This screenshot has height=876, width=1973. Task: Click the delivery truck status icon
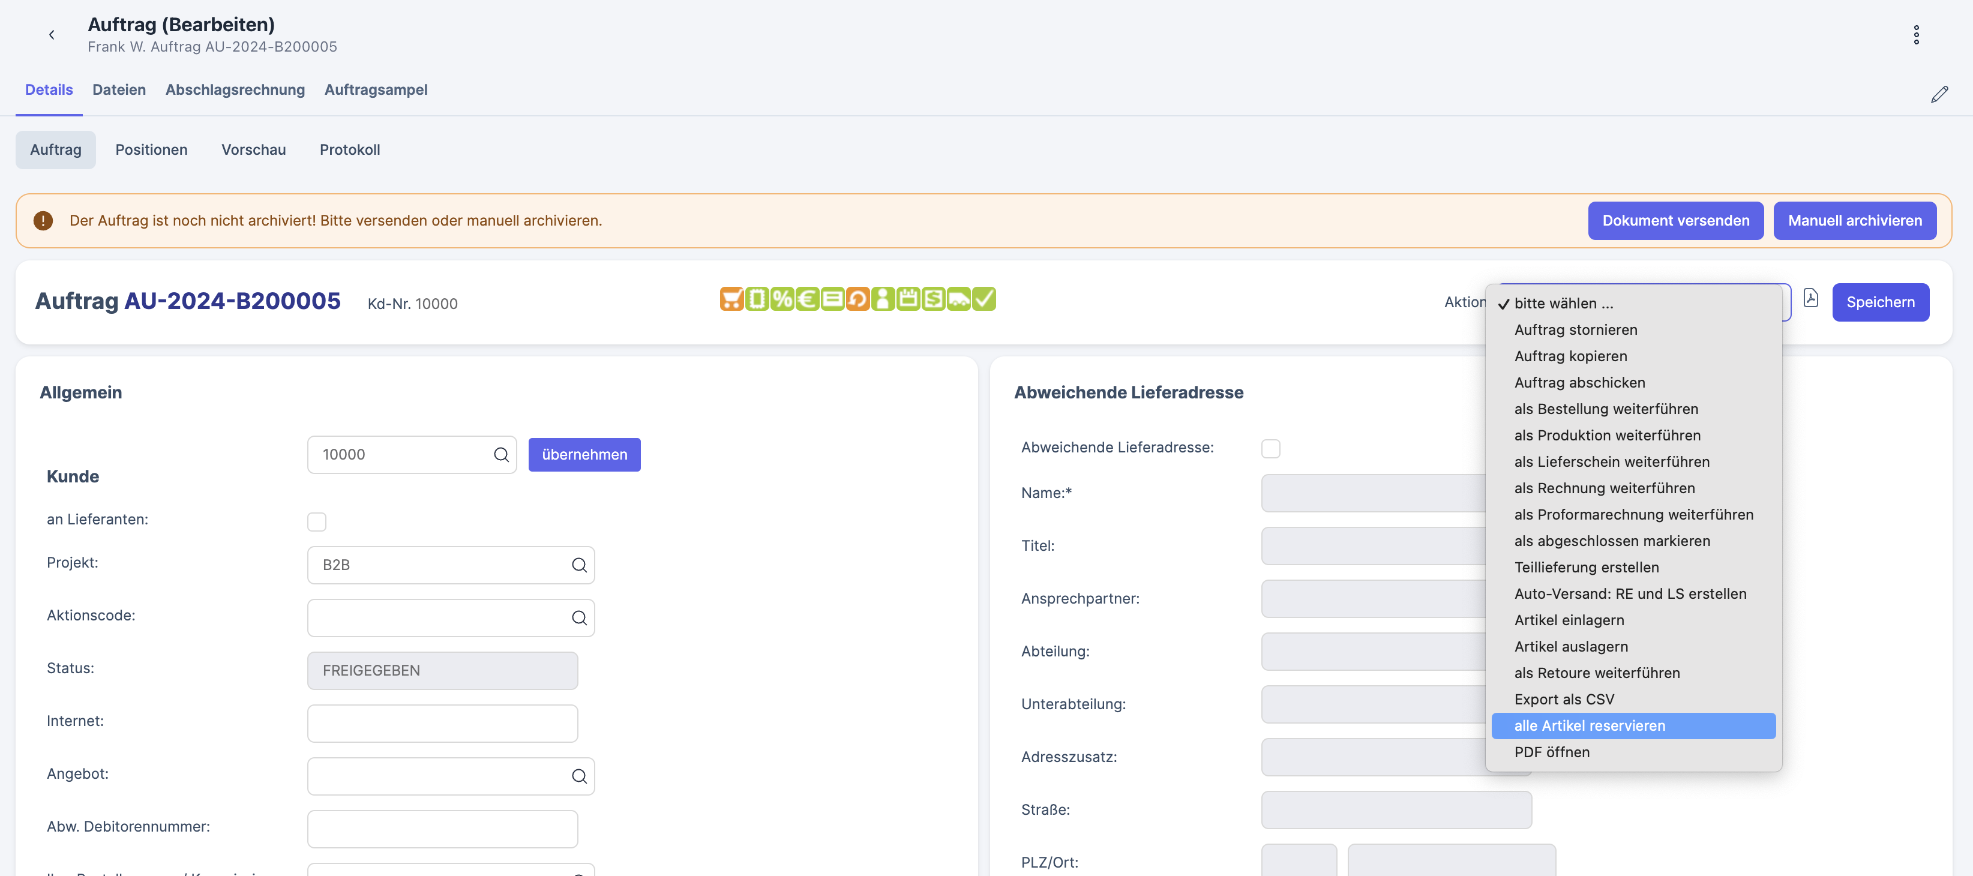(x=958, y=299)
